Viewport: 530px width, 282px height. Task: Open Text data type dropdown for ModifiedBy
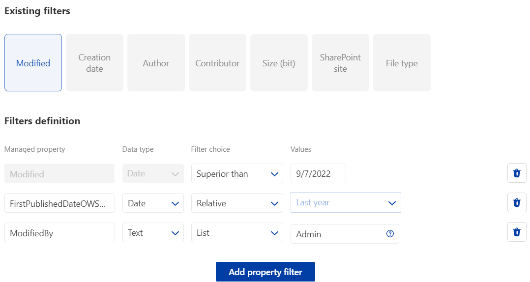153,232
